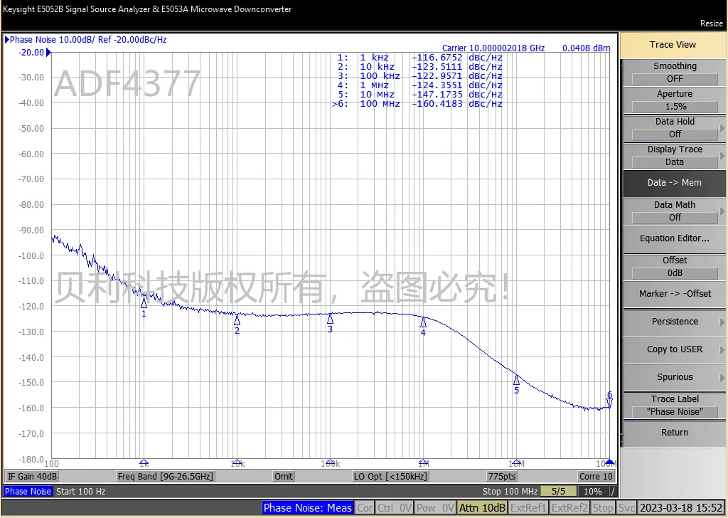The image size is (728, 518).
Task: Click the Ctrl 0V status indicator
Action: [x=394, y=508]
